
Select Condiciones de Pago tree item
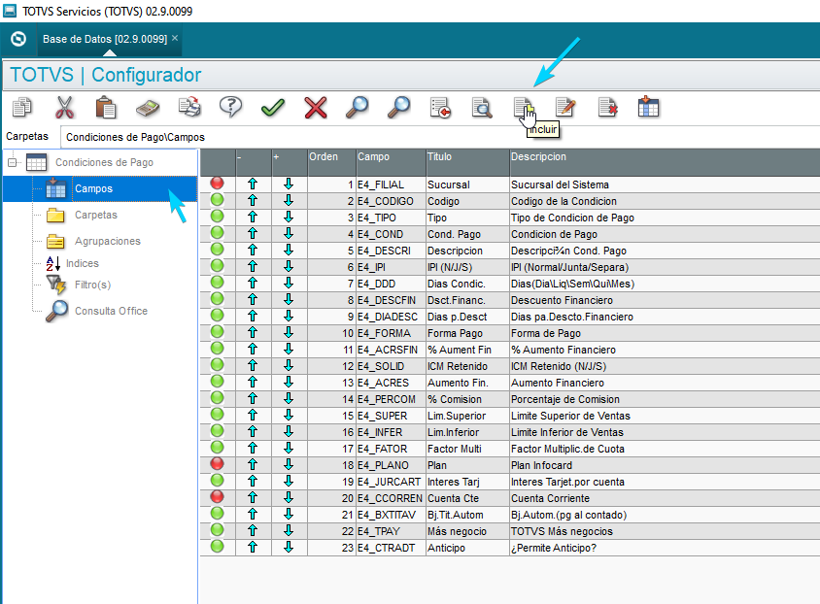(x=104, y=162)
